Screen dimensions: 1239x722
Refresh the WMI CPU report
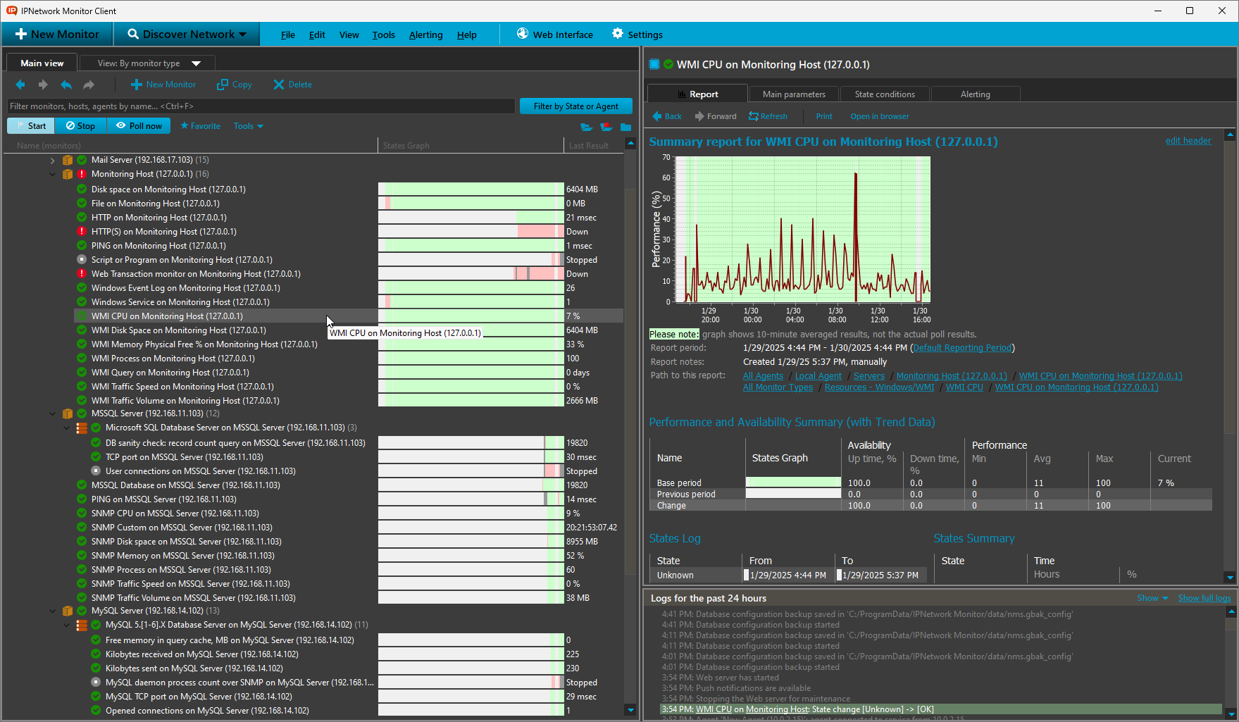(x=768, y=116)
